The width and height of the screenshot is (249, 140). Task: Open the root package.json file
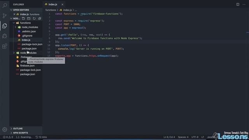[x=28, y=74]
